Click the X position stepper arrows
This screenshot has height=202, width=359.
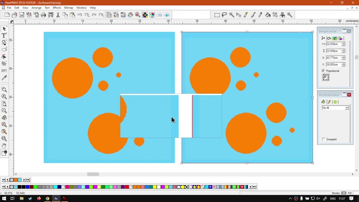(343, 58)
